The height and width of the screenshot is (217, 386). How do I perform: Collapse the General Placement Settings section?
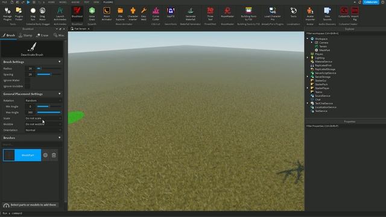59,94
